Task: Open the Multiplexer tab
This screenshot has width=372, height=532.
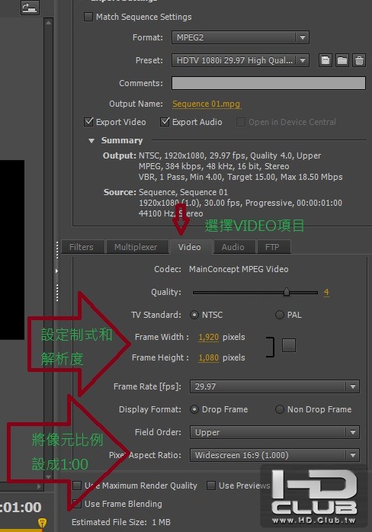Action: coord(136,247)
